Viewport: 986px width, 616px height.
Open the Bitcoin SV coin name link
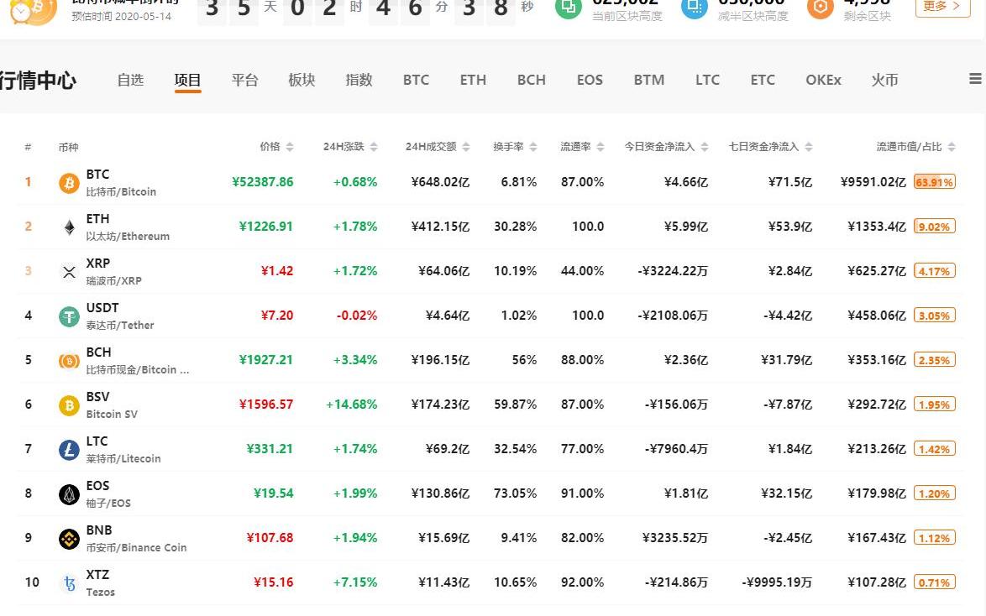[112, 415]
